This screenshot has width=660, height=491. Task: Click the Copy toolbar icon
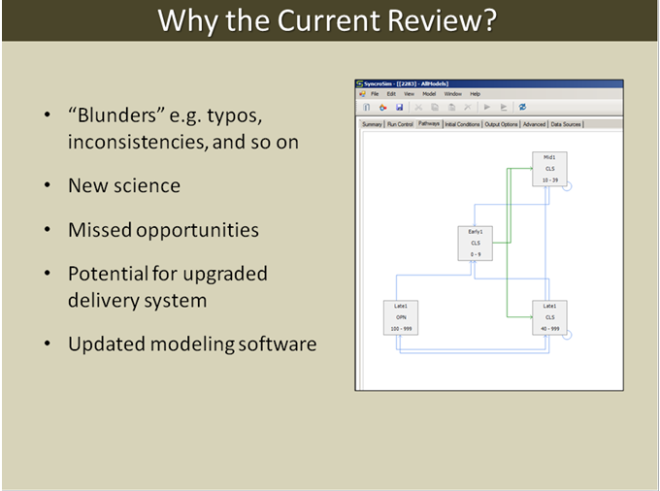[x=435, y=108]
